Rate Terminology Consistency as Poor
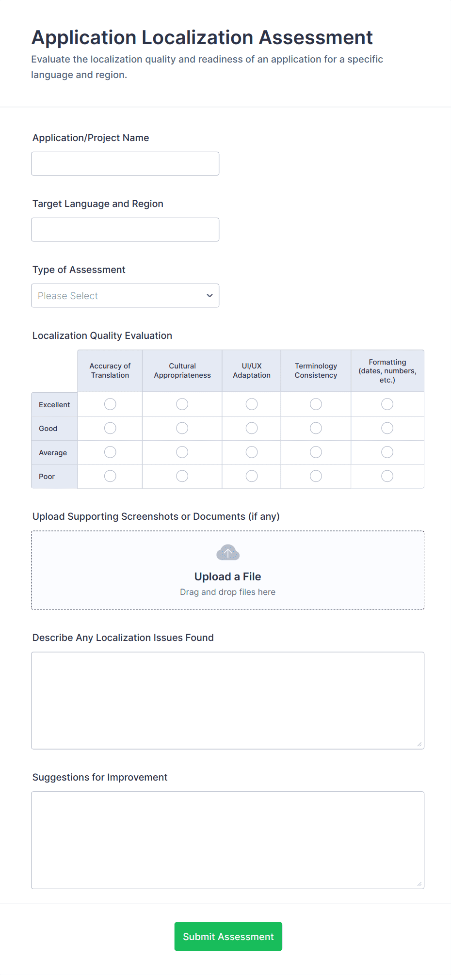This screenshot has height=975, width=451. (x=316, y=476)
